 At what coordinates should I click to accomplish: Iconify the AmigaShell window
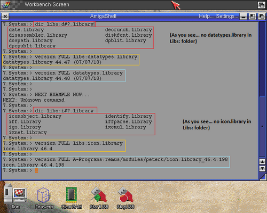click(244, 17)
